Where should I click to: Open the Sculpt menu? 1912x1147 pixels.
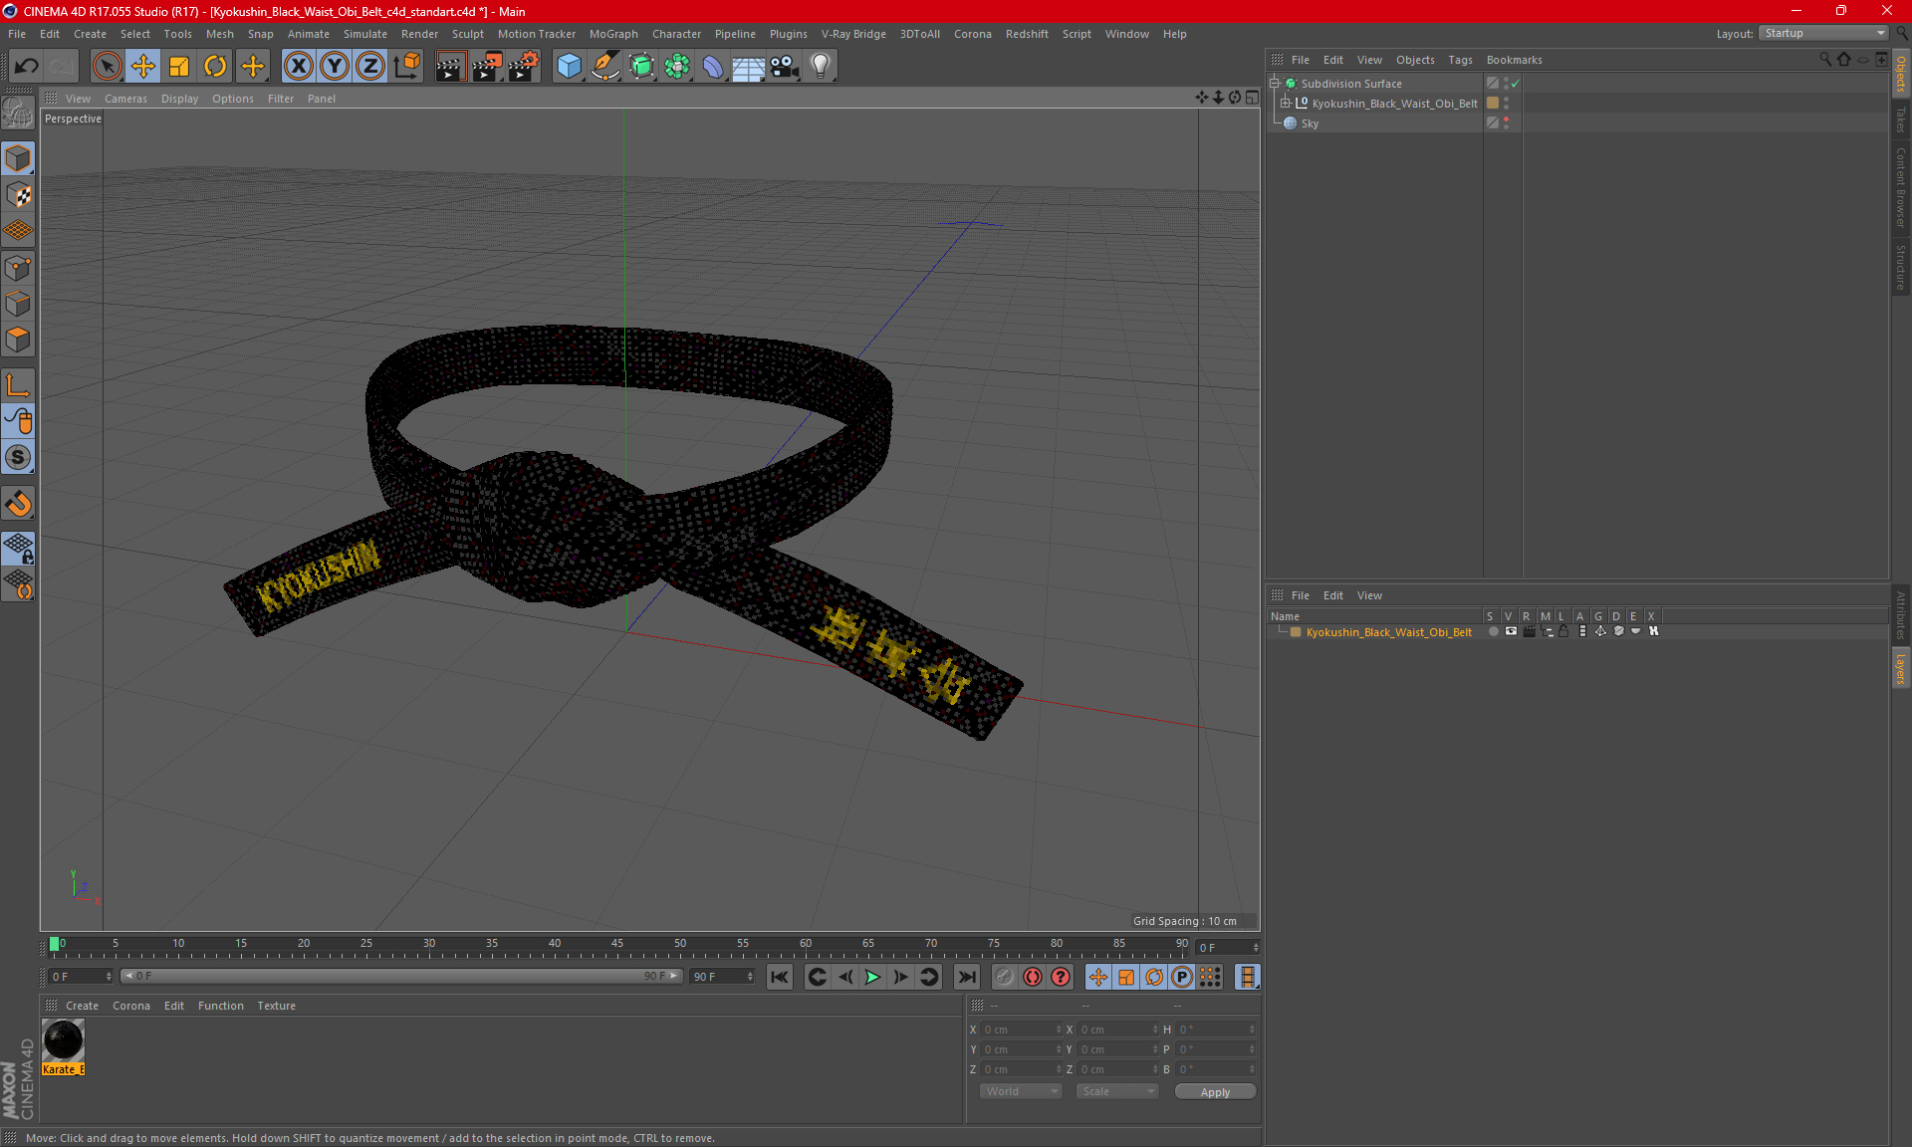(467, 34)
